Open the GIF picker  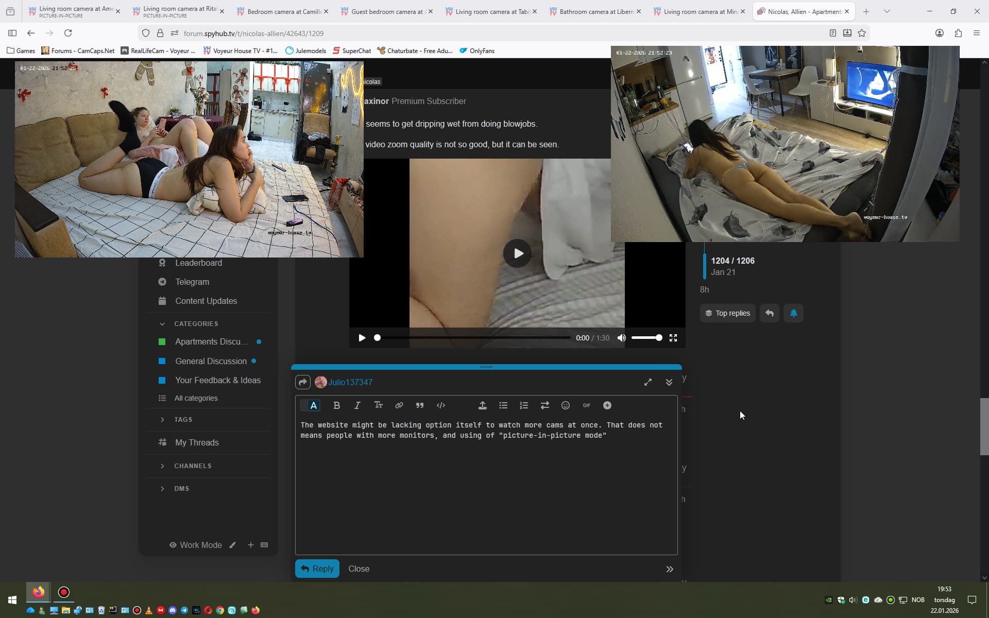click(x=586, y=405)
